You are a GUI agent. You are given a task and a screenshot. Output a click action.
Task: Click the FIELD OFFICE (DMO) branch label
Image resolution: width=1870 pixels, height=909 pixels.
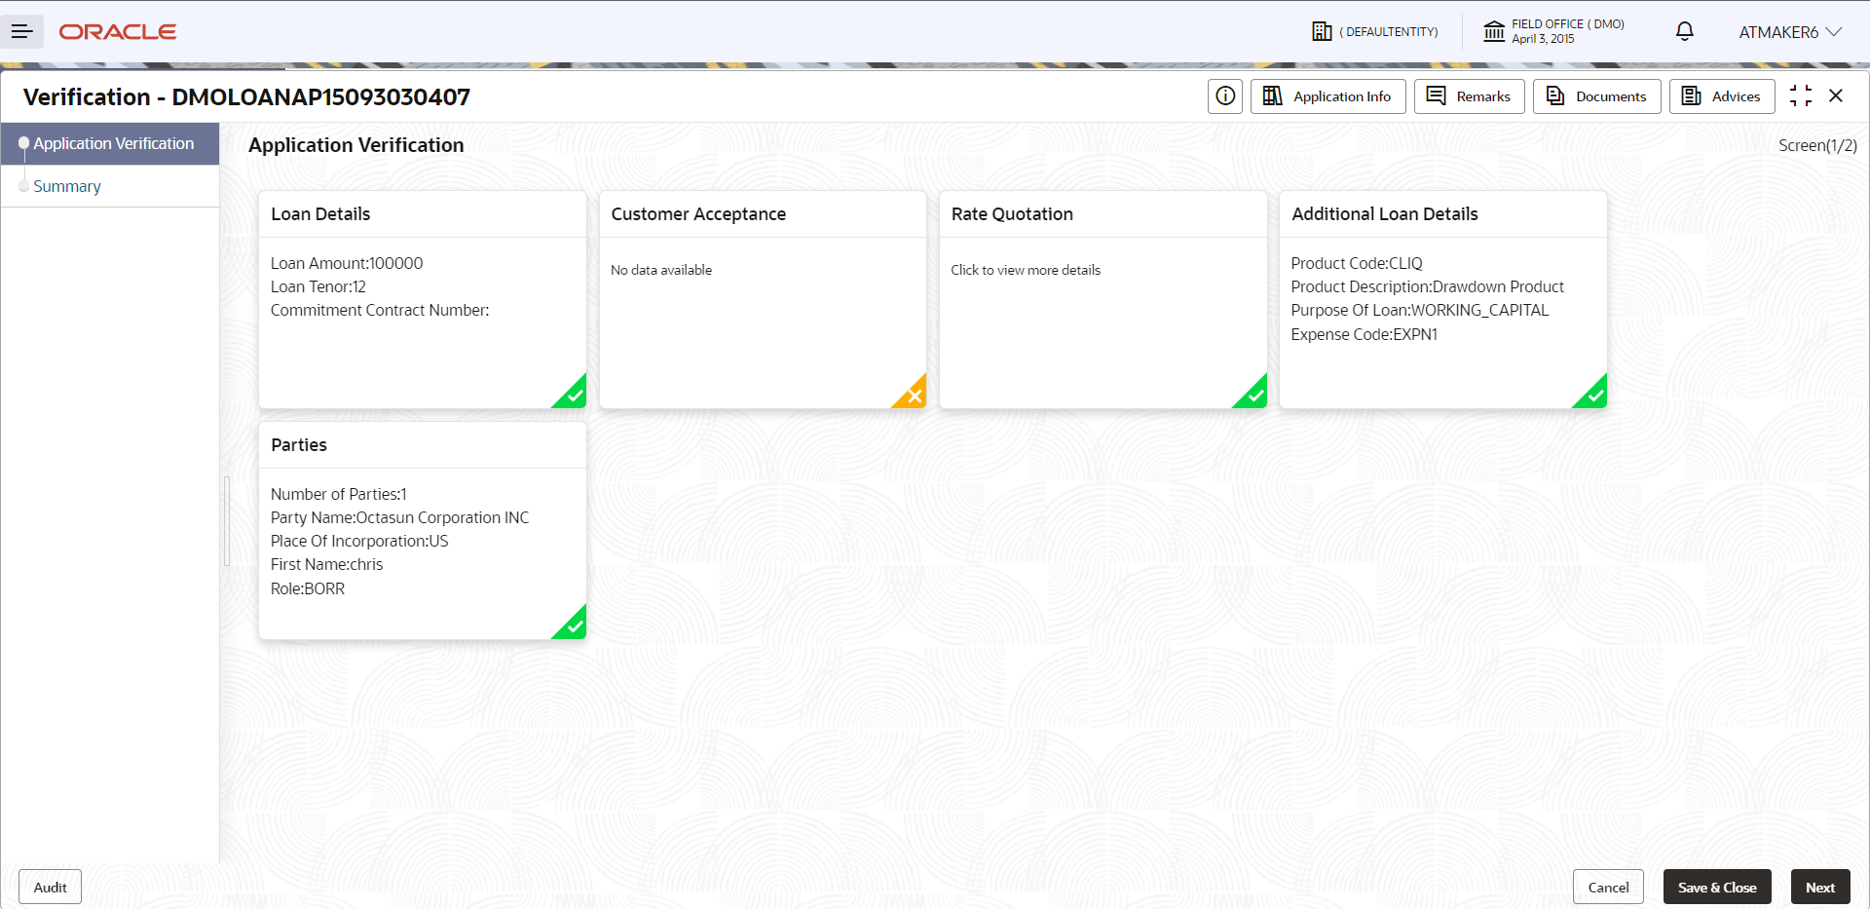pyautogui.click(x=1568, y=24)
